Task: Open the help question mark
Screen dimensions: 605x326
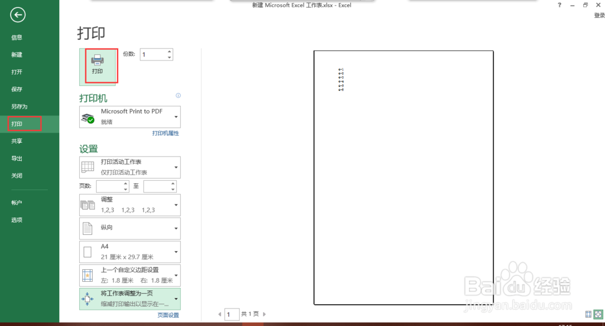Action: [560, 5]
